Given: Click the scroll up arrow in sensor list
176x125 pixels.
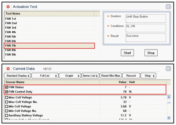Looking at the screenshot, I should 169,97.
